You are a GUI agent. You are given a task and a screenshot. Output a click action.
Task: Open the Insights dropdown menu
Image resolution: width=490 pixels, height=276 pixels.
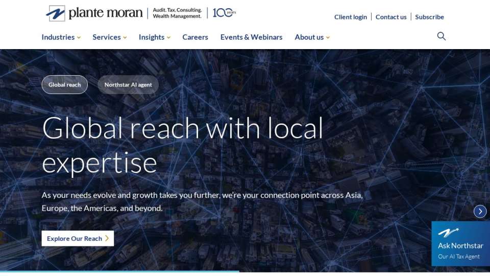point(154,37)
